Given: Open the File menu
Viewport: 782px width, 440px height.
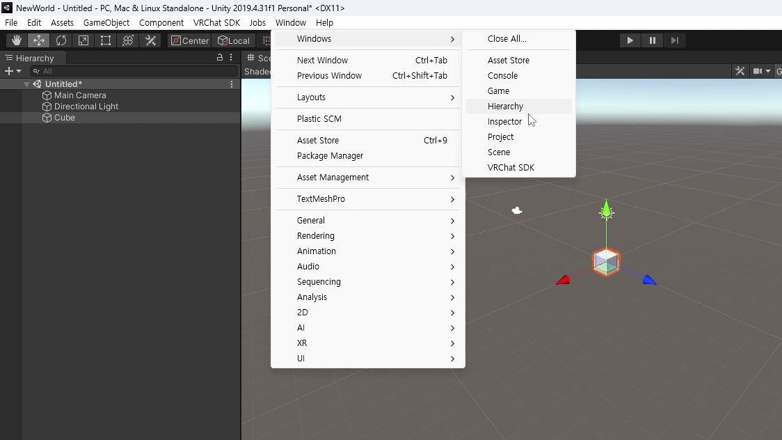Looking at the screenshot, I should 11,22.
